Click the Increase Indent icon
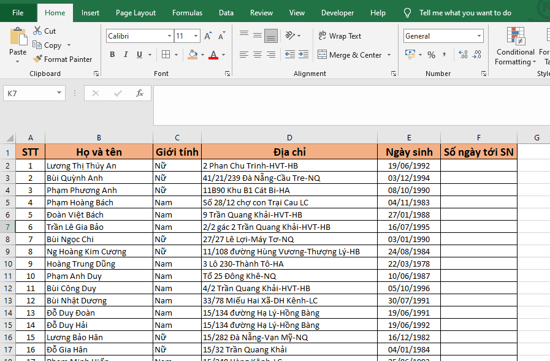 coord(305,55)
